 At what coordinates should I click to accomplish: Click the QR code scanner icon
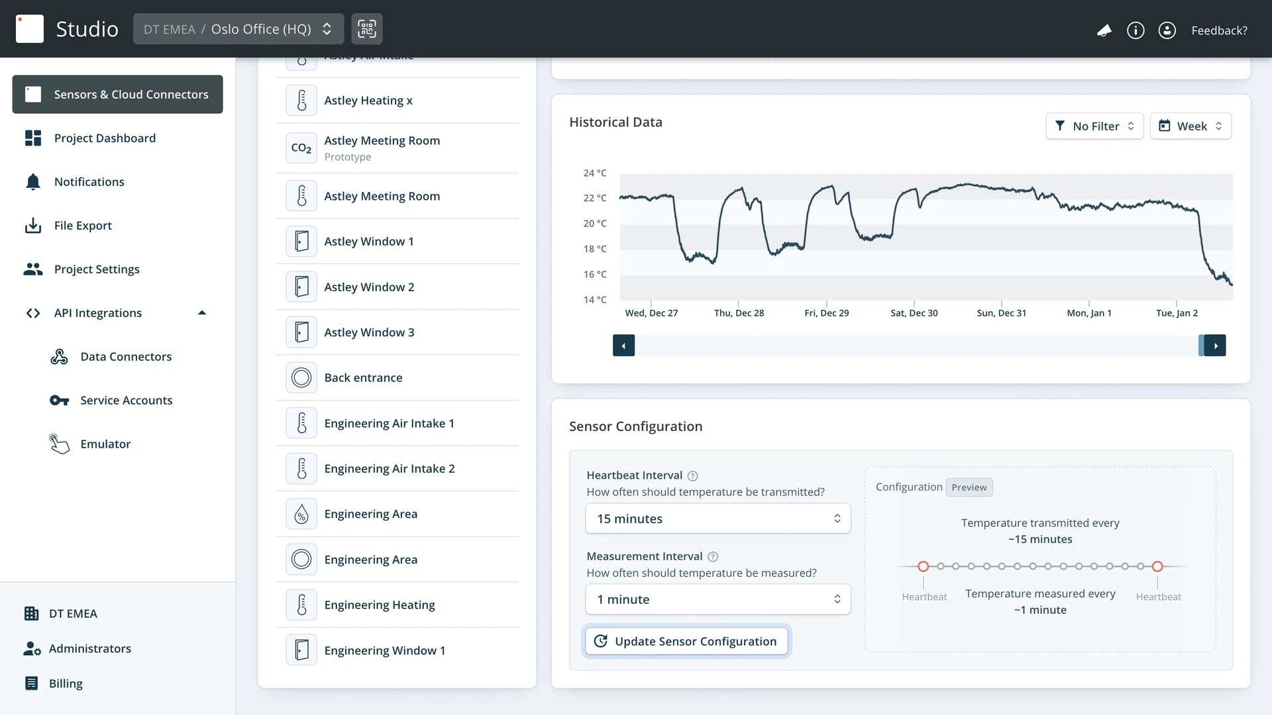[366, 29]
